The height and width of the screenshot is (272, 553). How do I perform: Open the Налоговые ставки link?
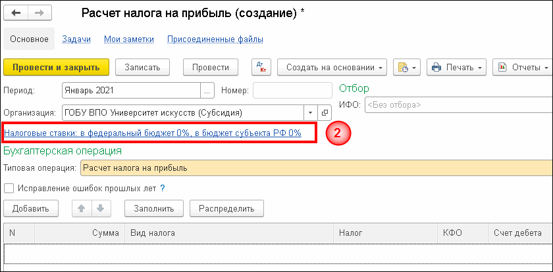pyautogui.click(x=153, y=133)
